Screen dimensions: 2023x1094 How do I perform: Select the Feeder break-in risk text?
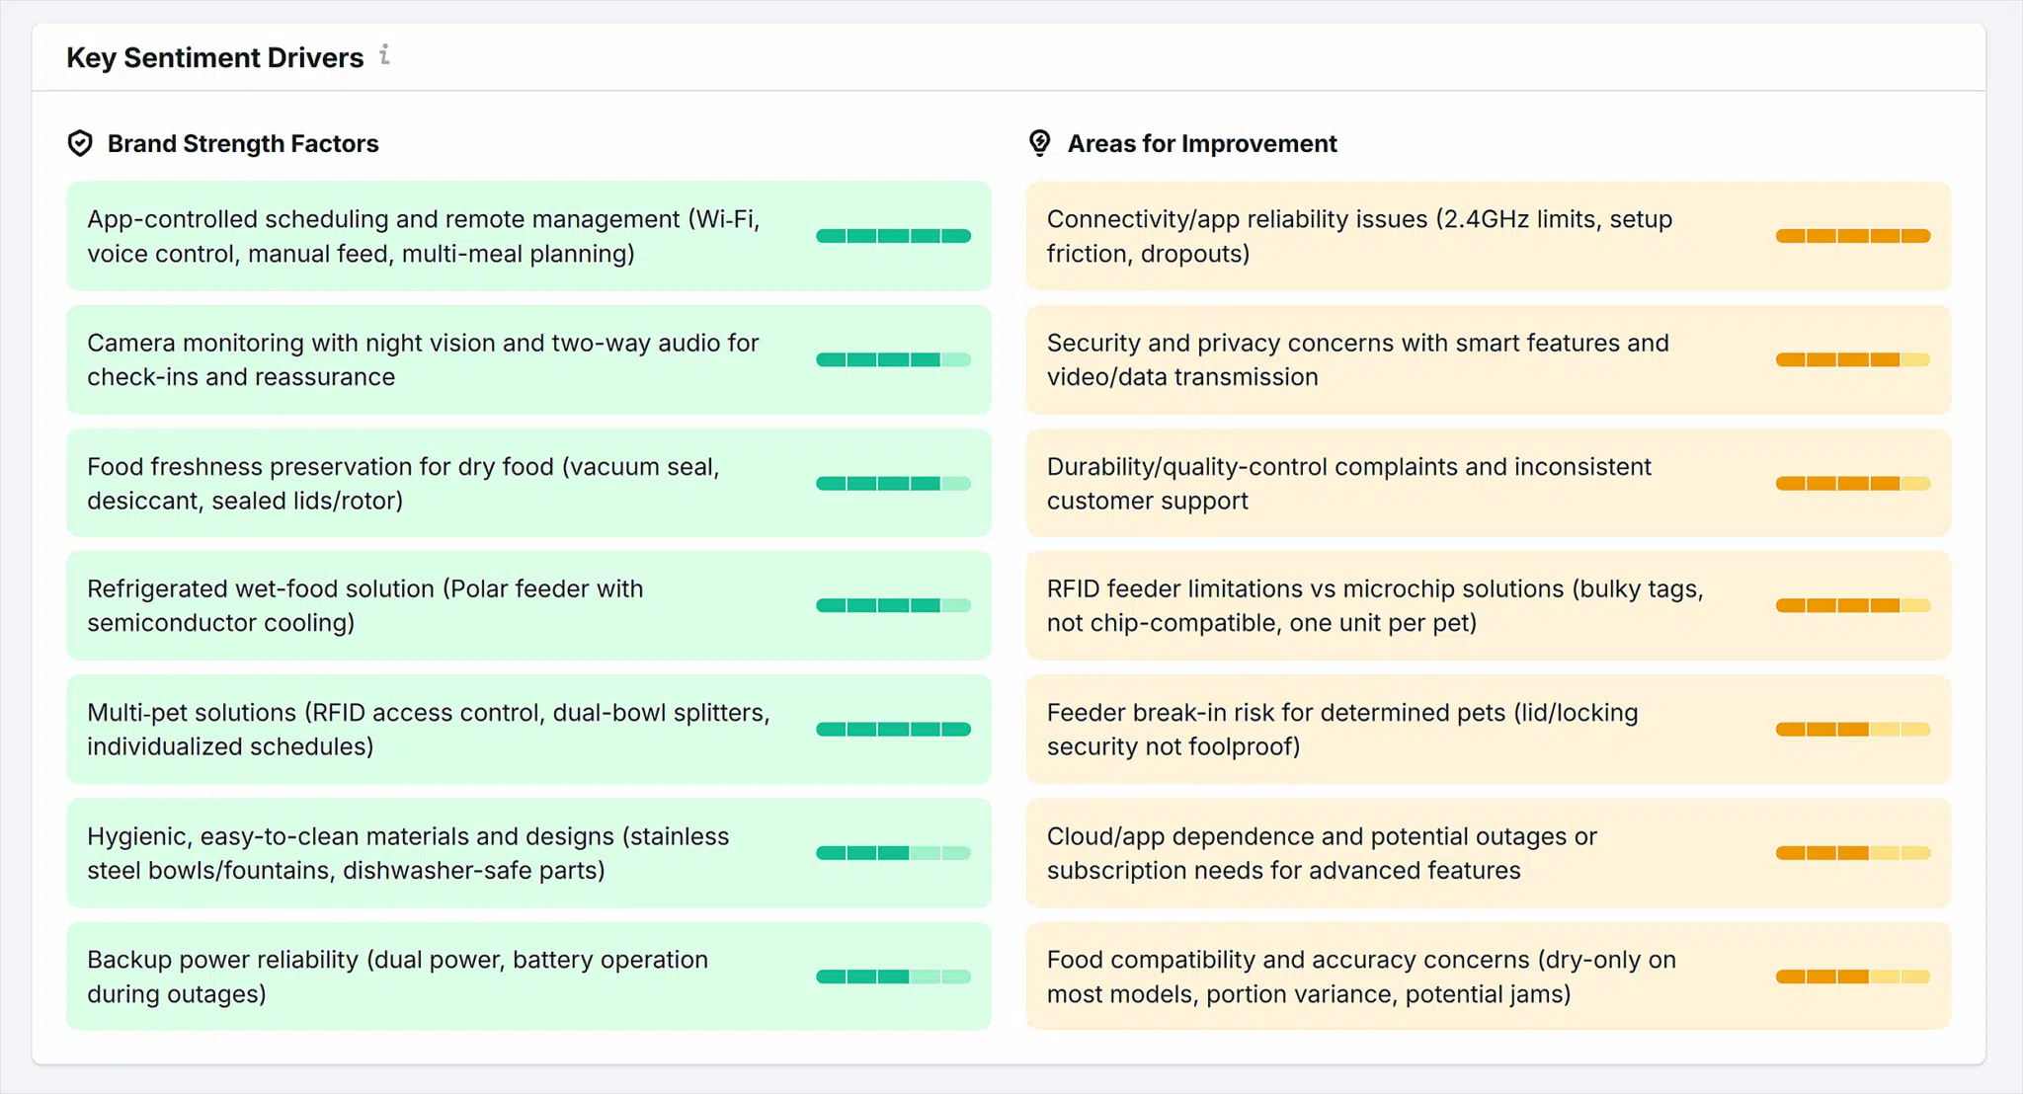pos(1342,729)
